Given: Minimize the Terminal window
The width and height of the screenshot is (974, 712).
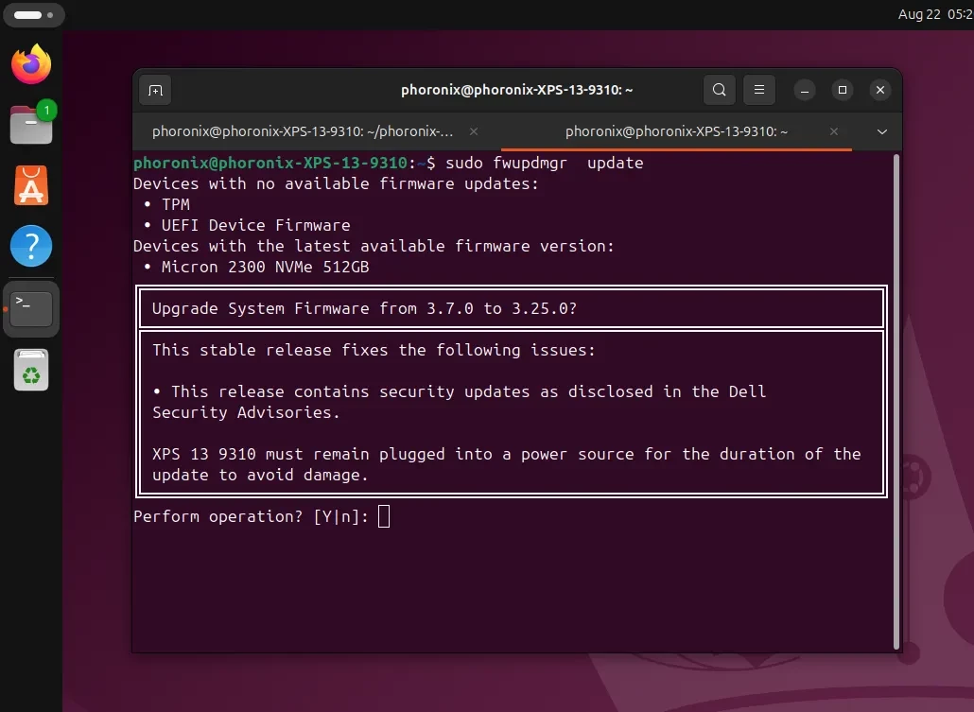Looking at the screenshot, I should 804,90.
